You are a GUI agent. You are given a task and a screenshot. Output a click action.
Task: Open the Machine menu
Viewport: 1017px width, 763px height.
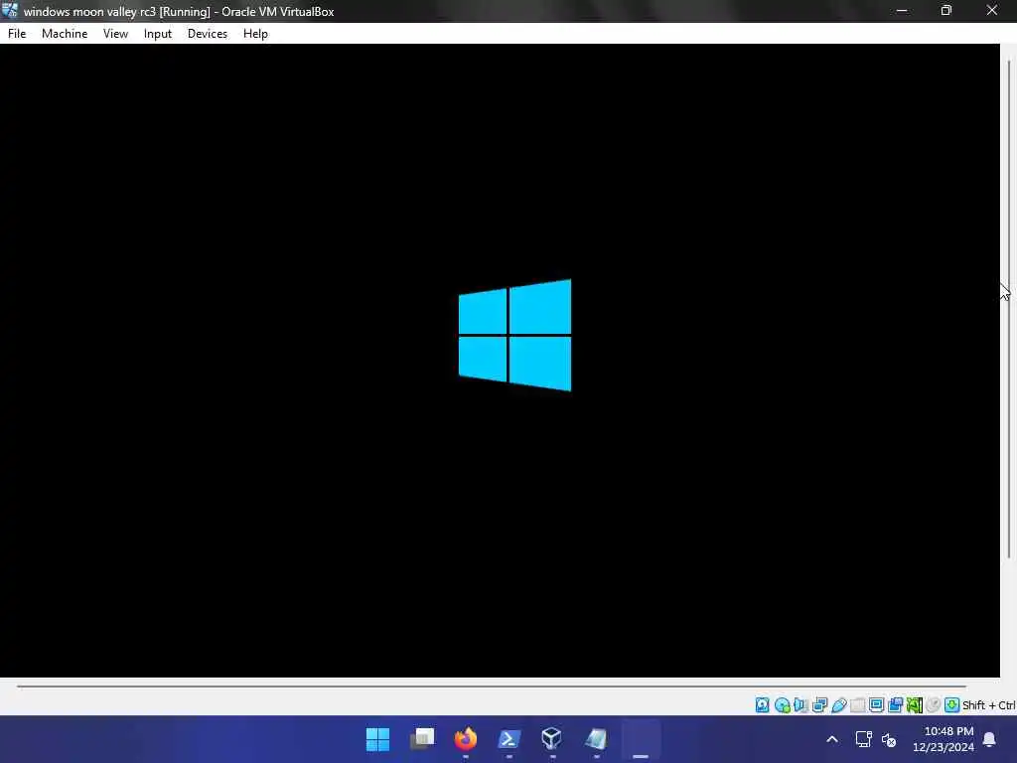[x=65, y=34]
